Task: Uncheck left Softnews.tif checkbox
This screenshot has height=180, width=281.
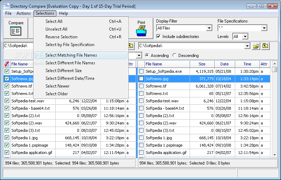Action: (7, 86)
